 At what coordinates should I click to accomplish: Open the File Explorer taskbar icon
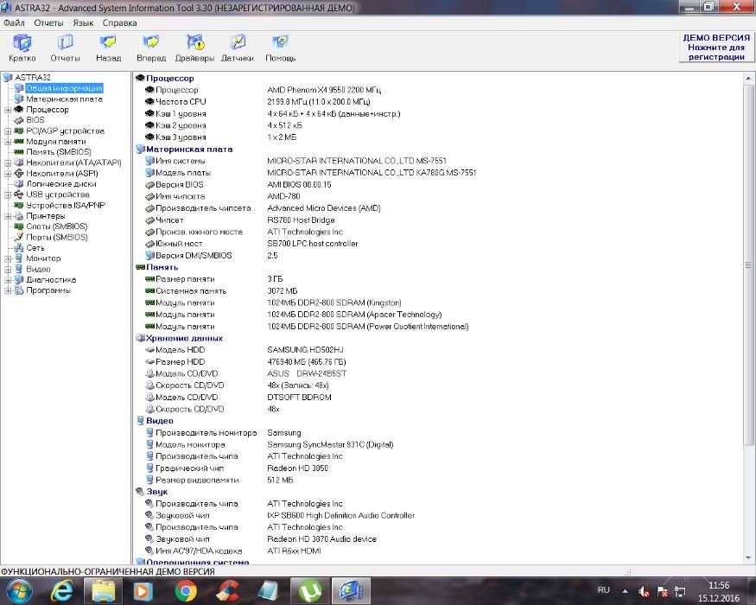103,591
